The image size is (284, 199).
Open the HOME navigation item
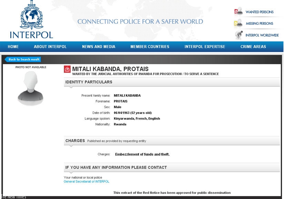13,47
